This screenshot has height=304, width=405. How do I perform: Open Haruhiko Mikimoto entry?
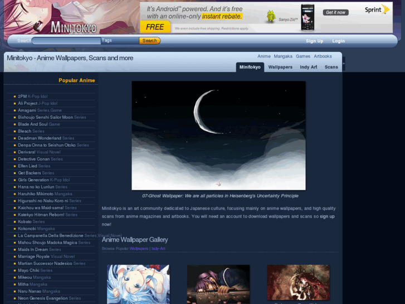point(36,194)
